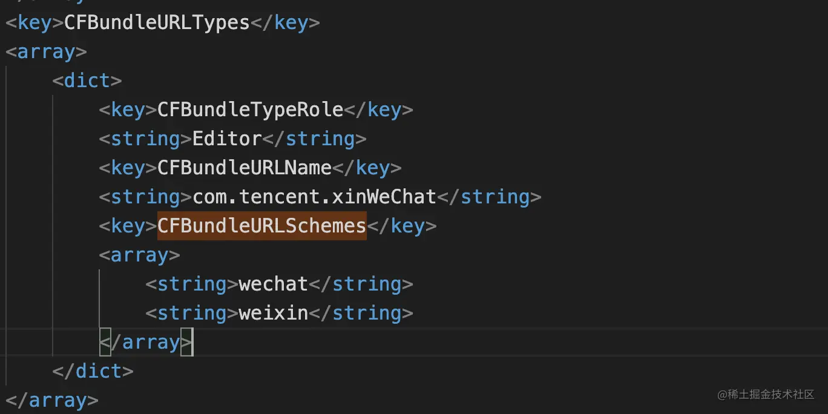The width and height of the screenshot is (828, 414).
Task: Click the opening string tag before Editor
Action: click(145, 139)
